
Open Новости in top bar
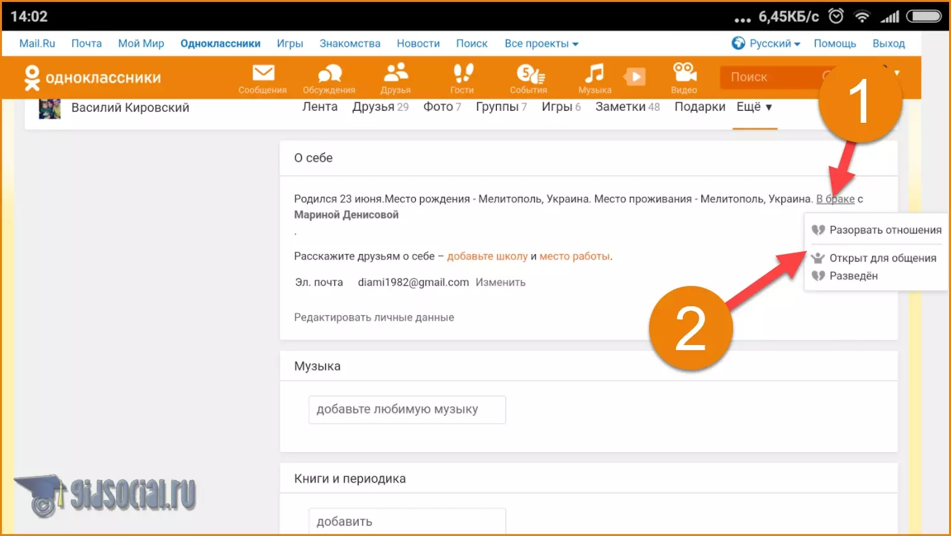(418, 43)
